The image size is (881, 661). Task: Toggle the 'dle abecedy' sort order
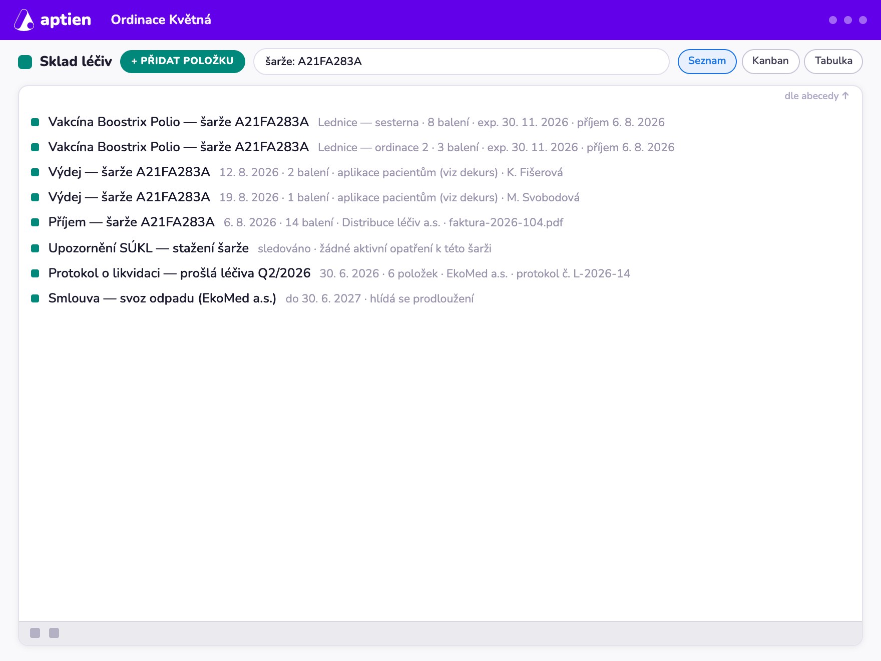(x=816, y=96)
